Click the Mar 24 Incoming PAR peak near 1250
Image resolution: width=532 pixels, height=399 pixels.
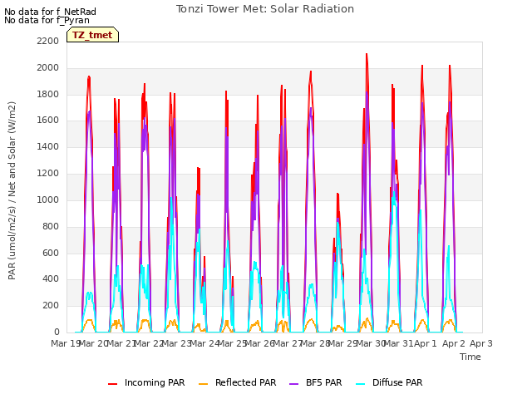[199, 168]
